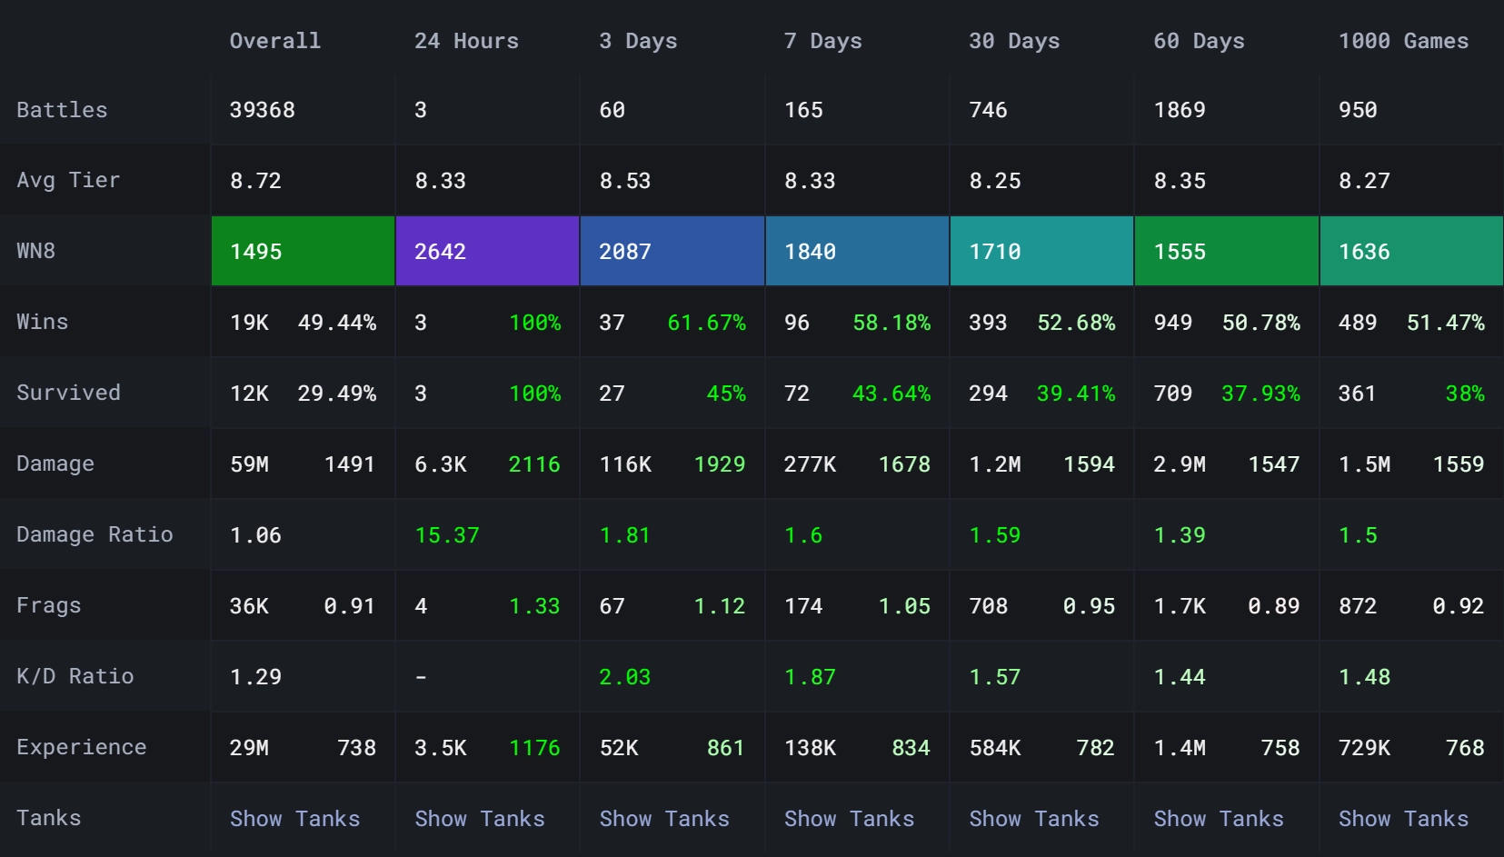Image resolution: width=1504 pixels, height=857 pixels.
Task: Click the K/D Ratio row label
Action: (x=75, y=676)
